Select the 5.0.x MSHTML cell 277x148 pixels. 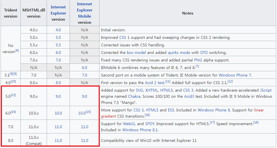pyautogui.click(x=34, y=38)
